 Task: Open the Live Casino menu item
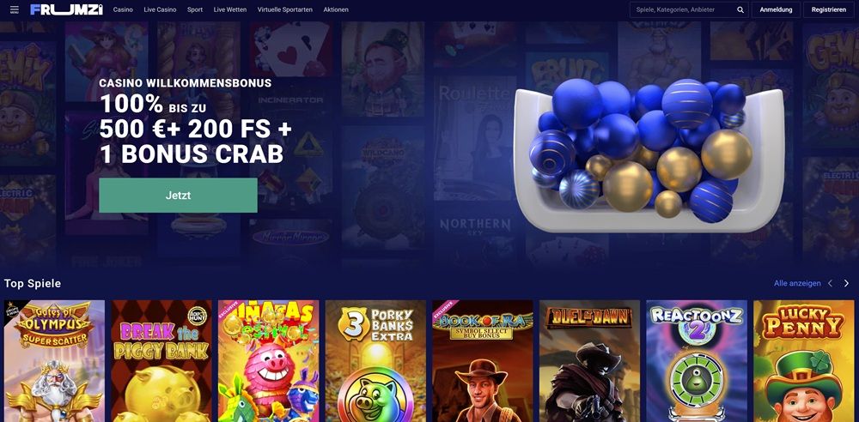tap(160, 9)
